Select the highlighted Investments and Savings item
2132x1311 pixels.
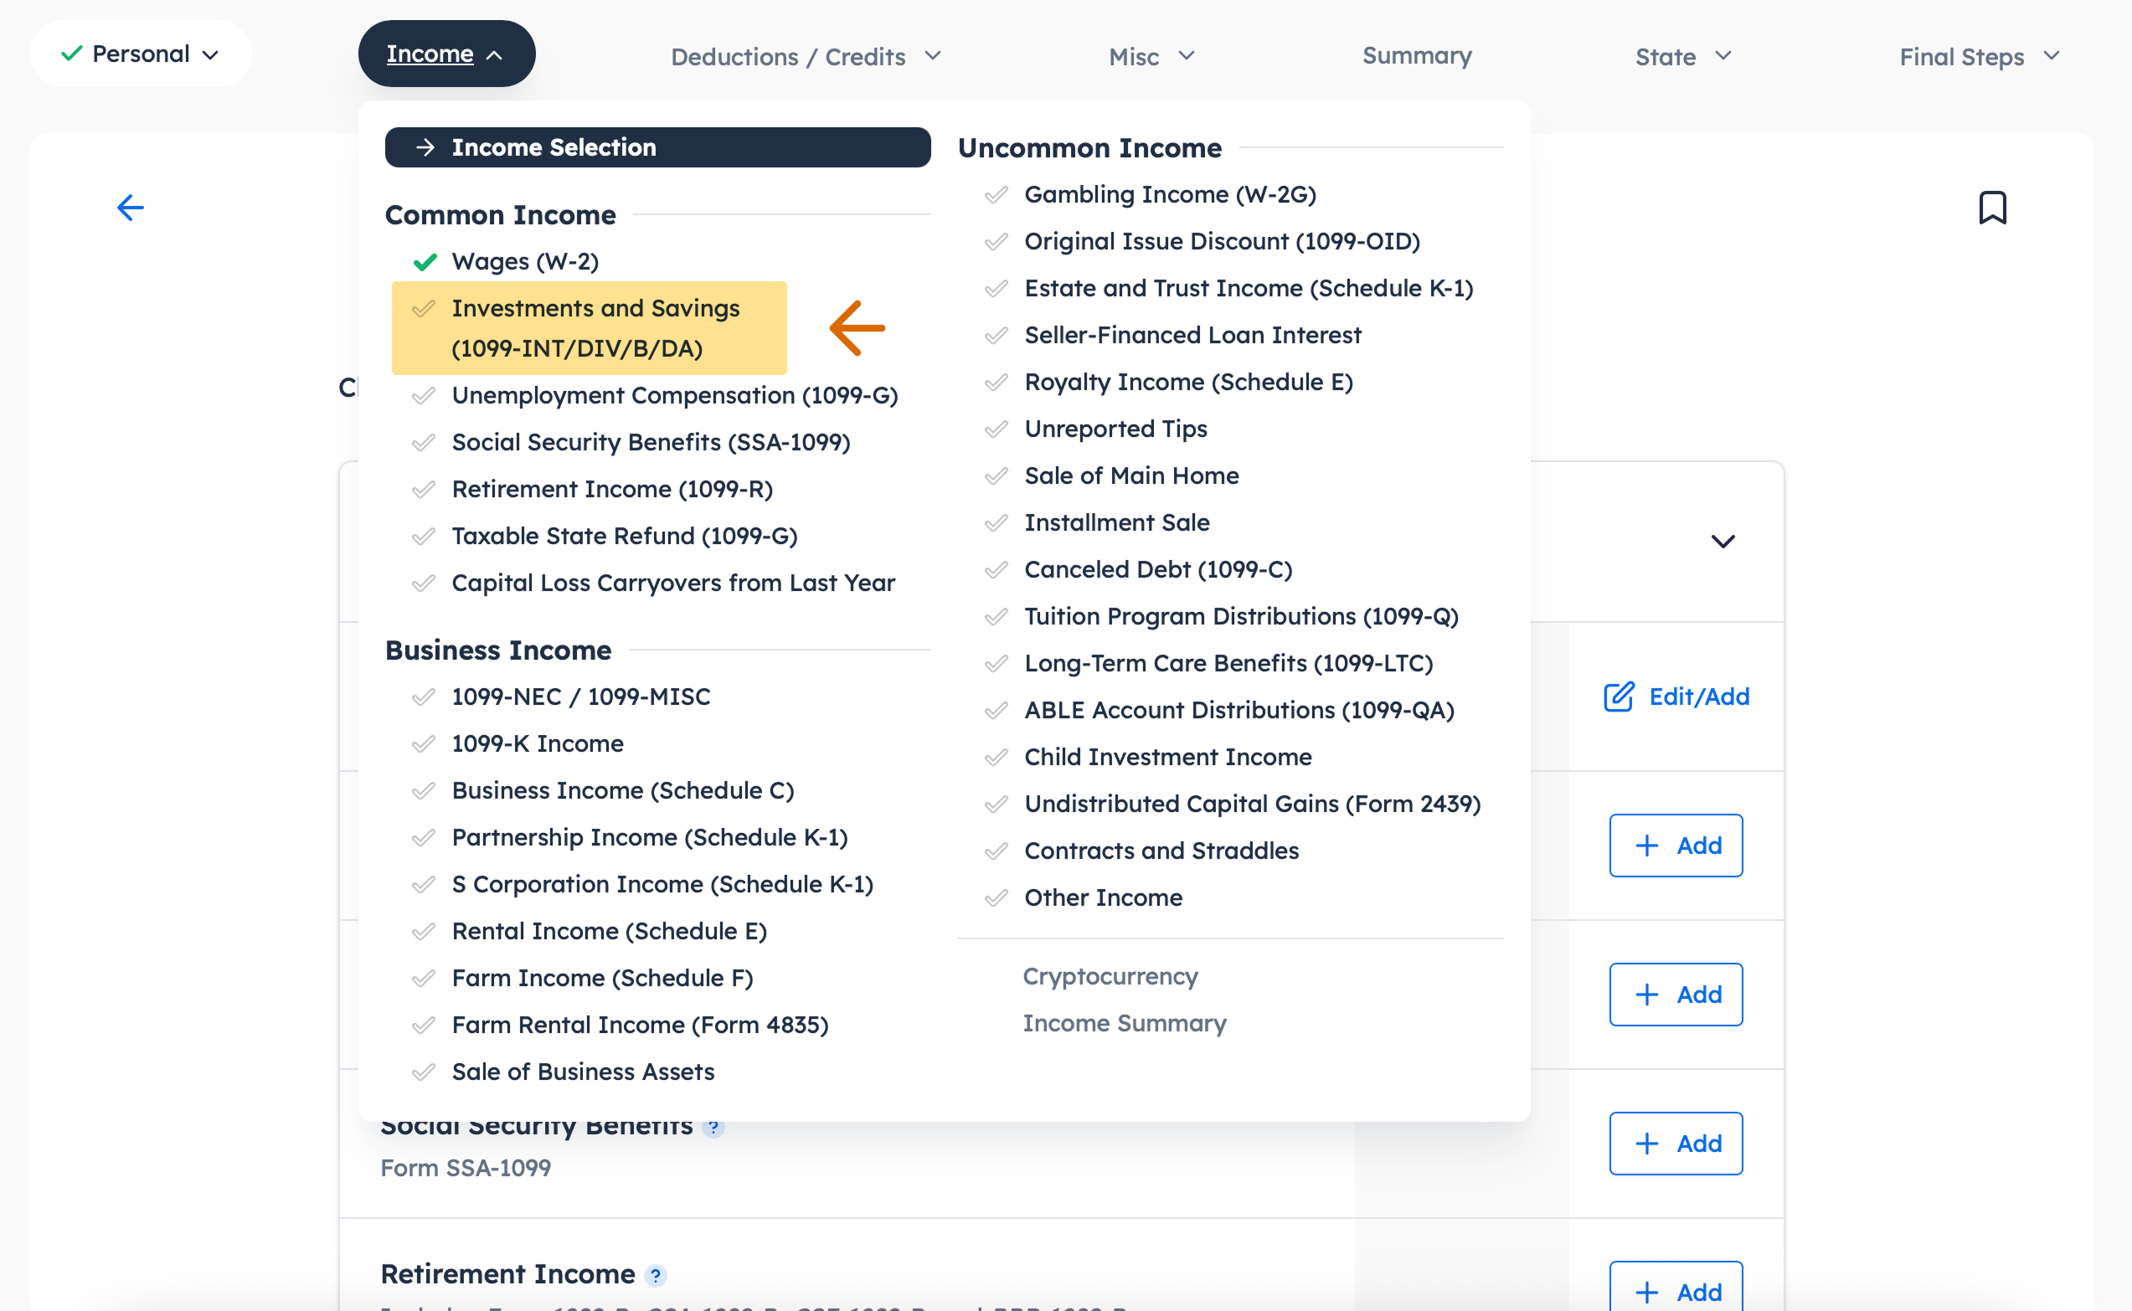[x=590, y=328]
